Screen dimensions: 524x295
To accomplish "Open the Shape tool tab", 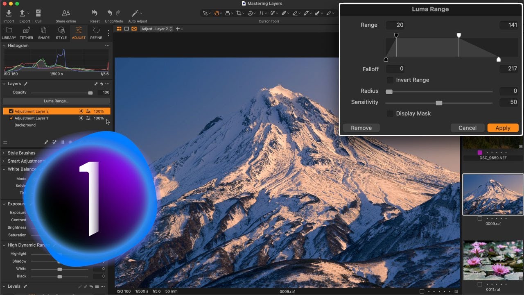I will pos(44,33).
